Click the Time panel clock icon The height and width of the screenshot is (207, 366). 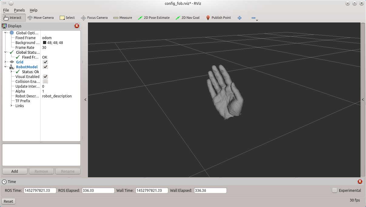(x=4, y=182)
